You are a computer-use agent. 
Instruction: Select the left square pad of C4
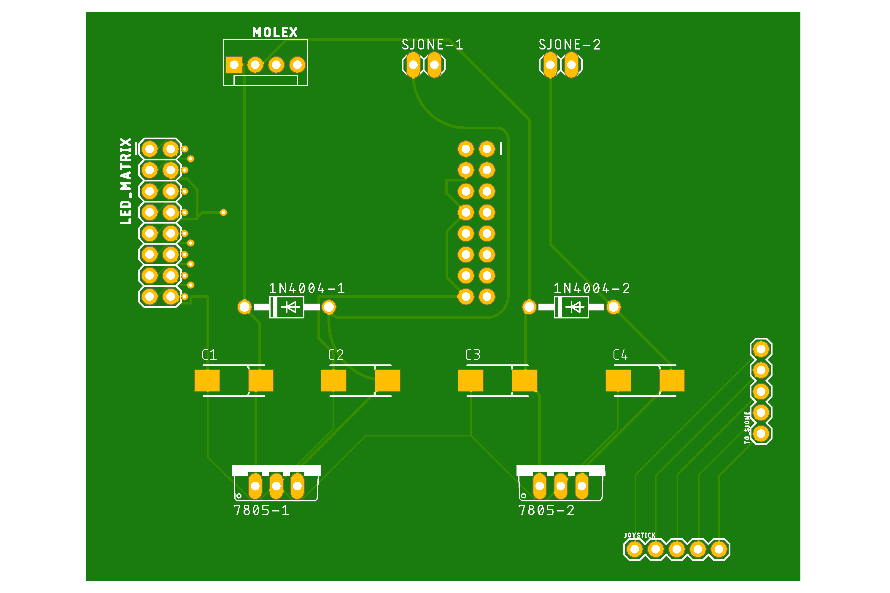[618, 381]
